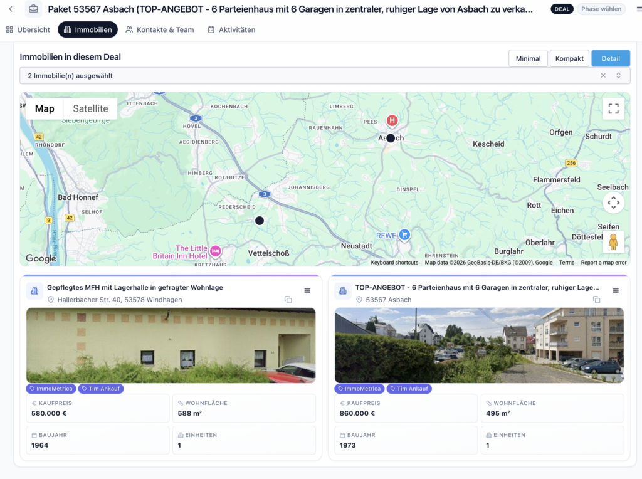The width and height of the screenshot is (642, 479).
Task: Click the map camera pan control
Action: (613, 203)
